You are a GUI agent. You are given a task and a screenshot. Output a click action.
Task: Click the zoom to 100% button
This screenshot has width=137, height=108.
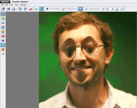click(x=117, y=9)
